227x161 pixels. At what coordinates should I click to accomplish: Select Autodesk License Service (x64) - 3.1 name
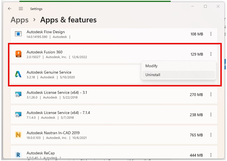pyautogui.click(x=57, y=92)
